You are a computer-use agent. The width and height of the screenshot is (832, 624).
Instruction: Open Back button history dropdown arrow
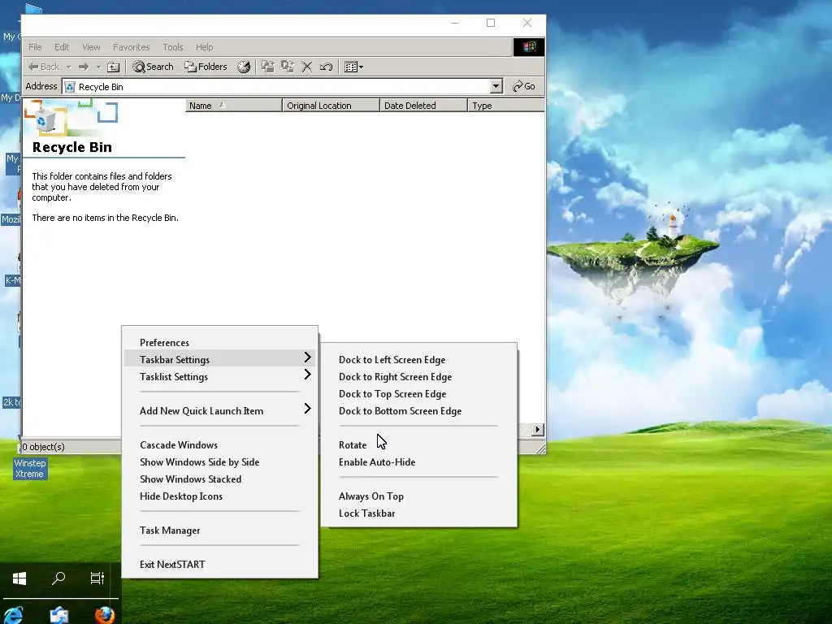point(68,67)
